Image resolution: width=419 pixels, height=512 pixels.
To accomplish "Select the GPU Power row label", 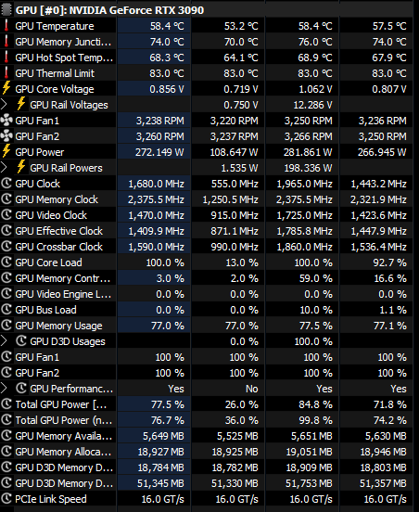I will (x=40, y=152).
